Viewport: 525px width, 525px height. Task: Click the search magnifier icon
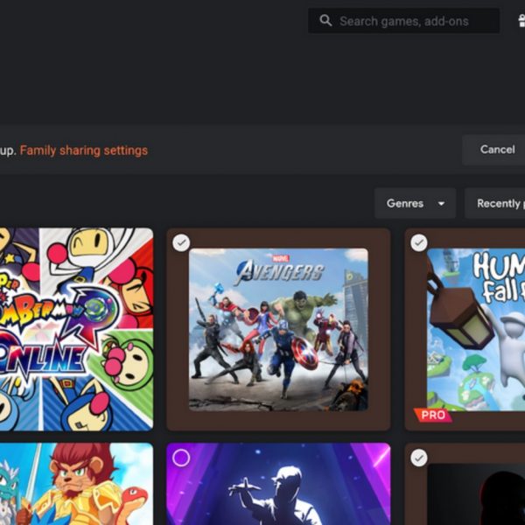[x=325, y=21]
